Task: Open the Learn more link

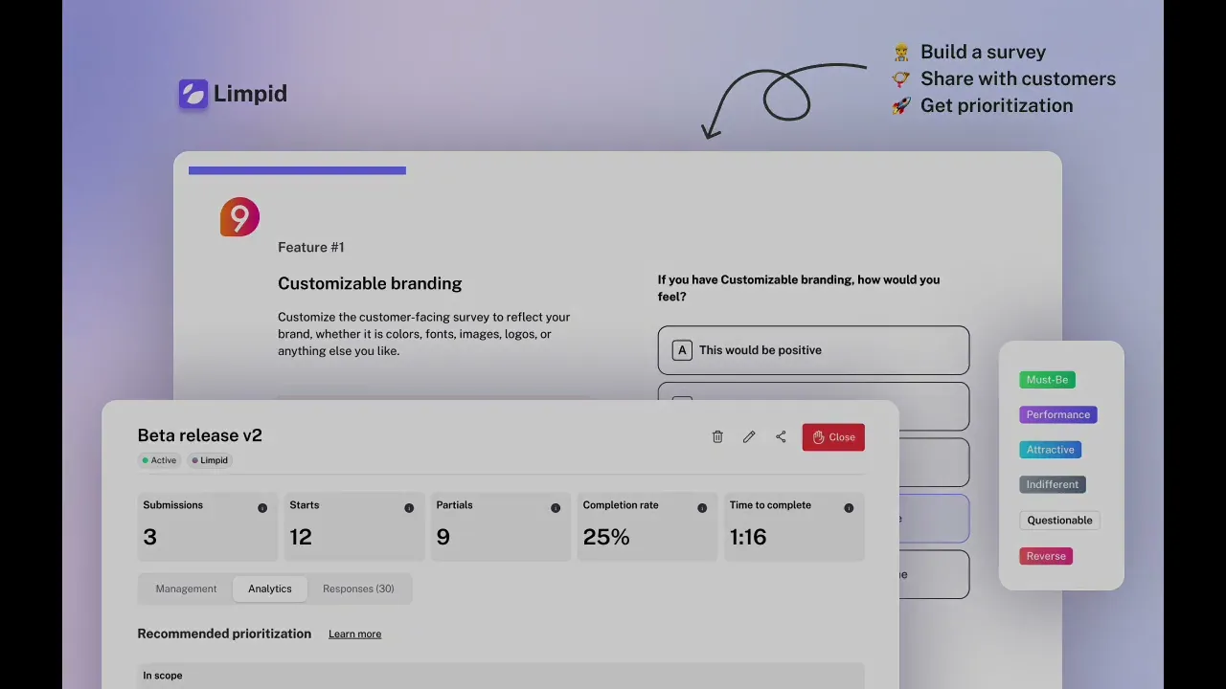Action: coord(354,634)
